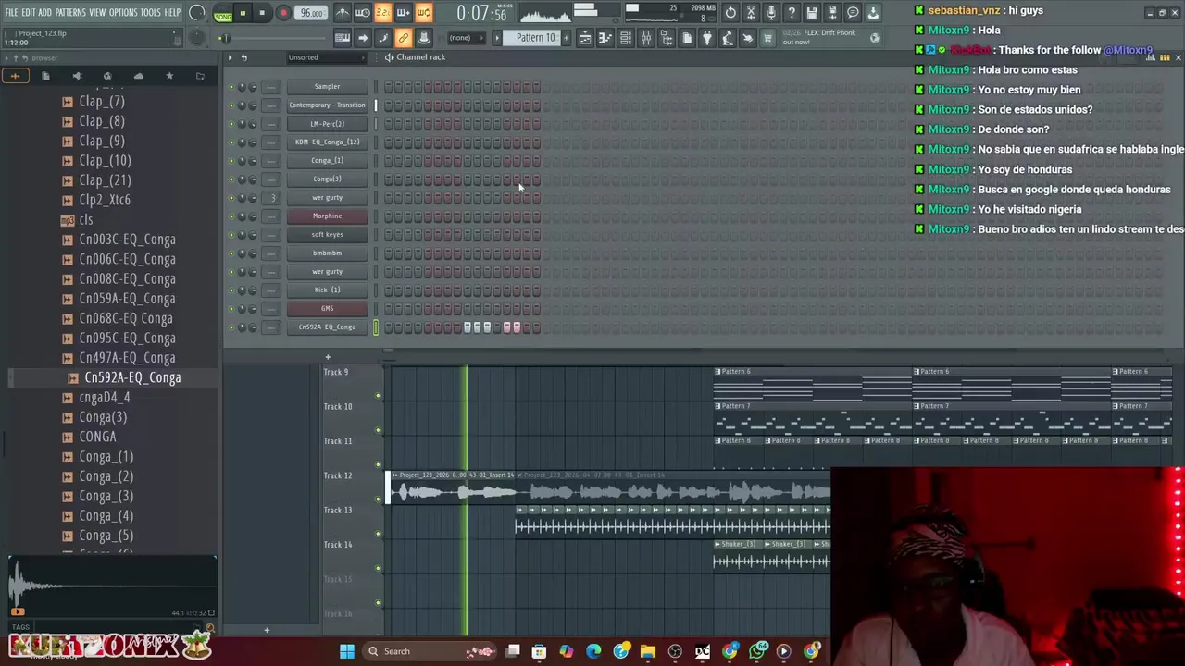Select the Morphine channel button

coord(327,216)
